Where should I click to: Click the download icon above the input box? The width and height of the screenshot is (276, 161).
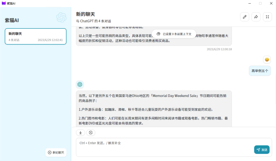click(80, 132)
